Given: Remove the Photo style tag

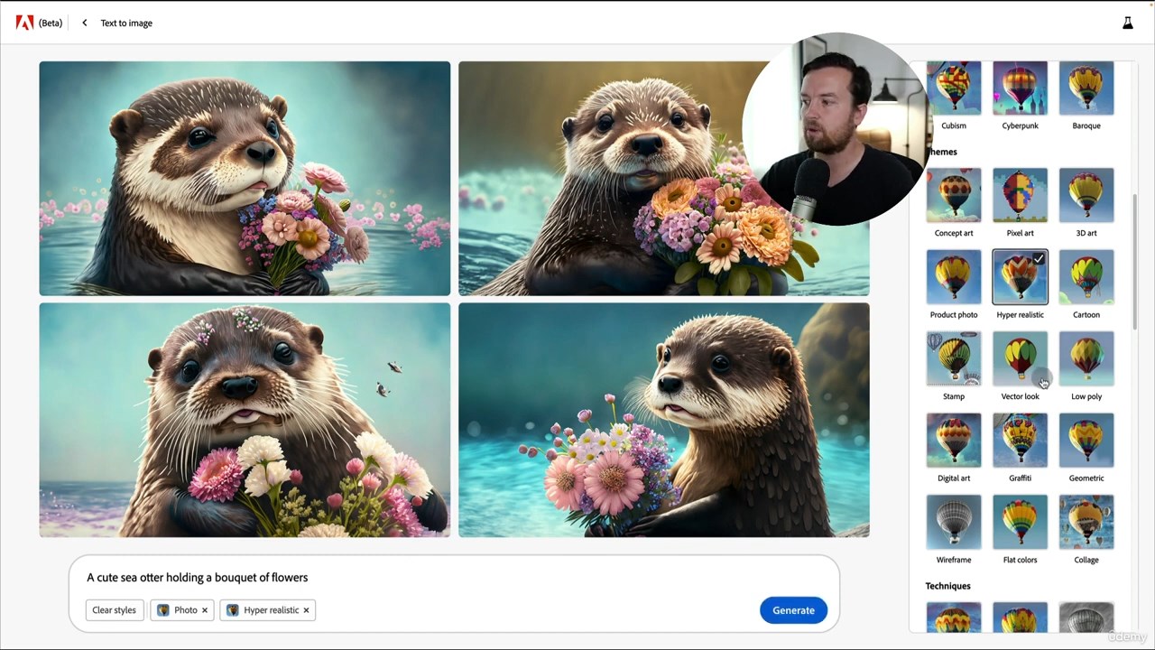Looking at the screenshot, I should (205, 610).
